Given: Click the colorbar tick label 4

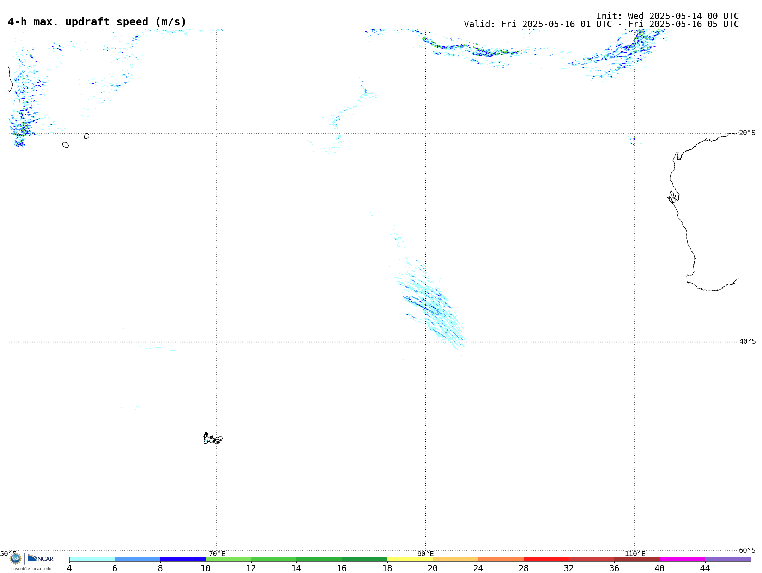Looking at the screenshot, I should coord(69,568).
